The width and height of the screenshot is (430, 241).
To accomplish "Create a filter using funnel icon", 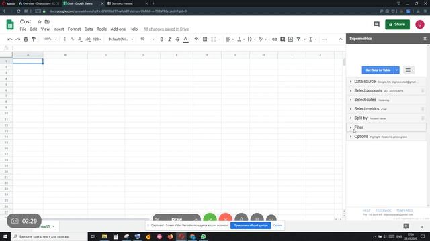I will 298,39.
